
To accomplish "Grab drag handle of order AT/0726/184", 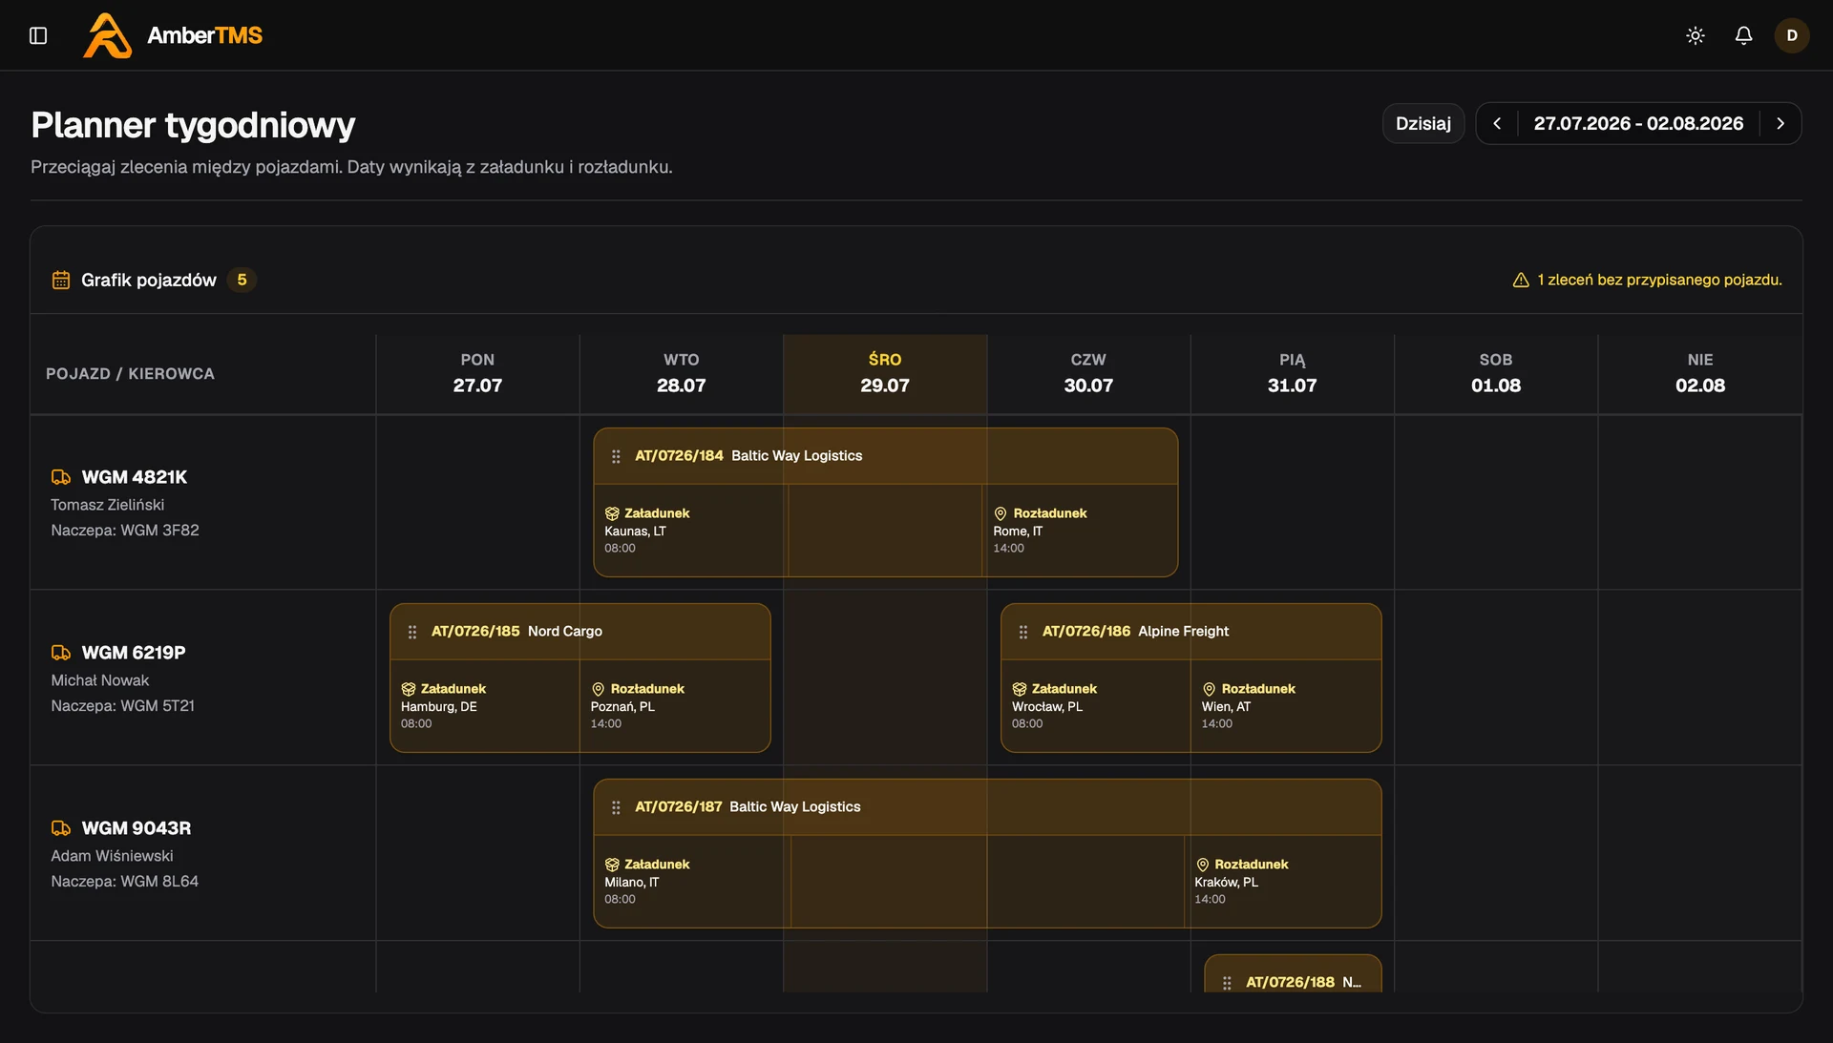I will point(616,456).
